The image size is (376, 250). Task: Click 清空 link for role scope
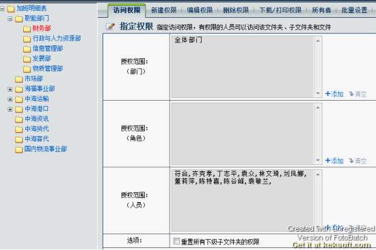[x=358, y=161]
